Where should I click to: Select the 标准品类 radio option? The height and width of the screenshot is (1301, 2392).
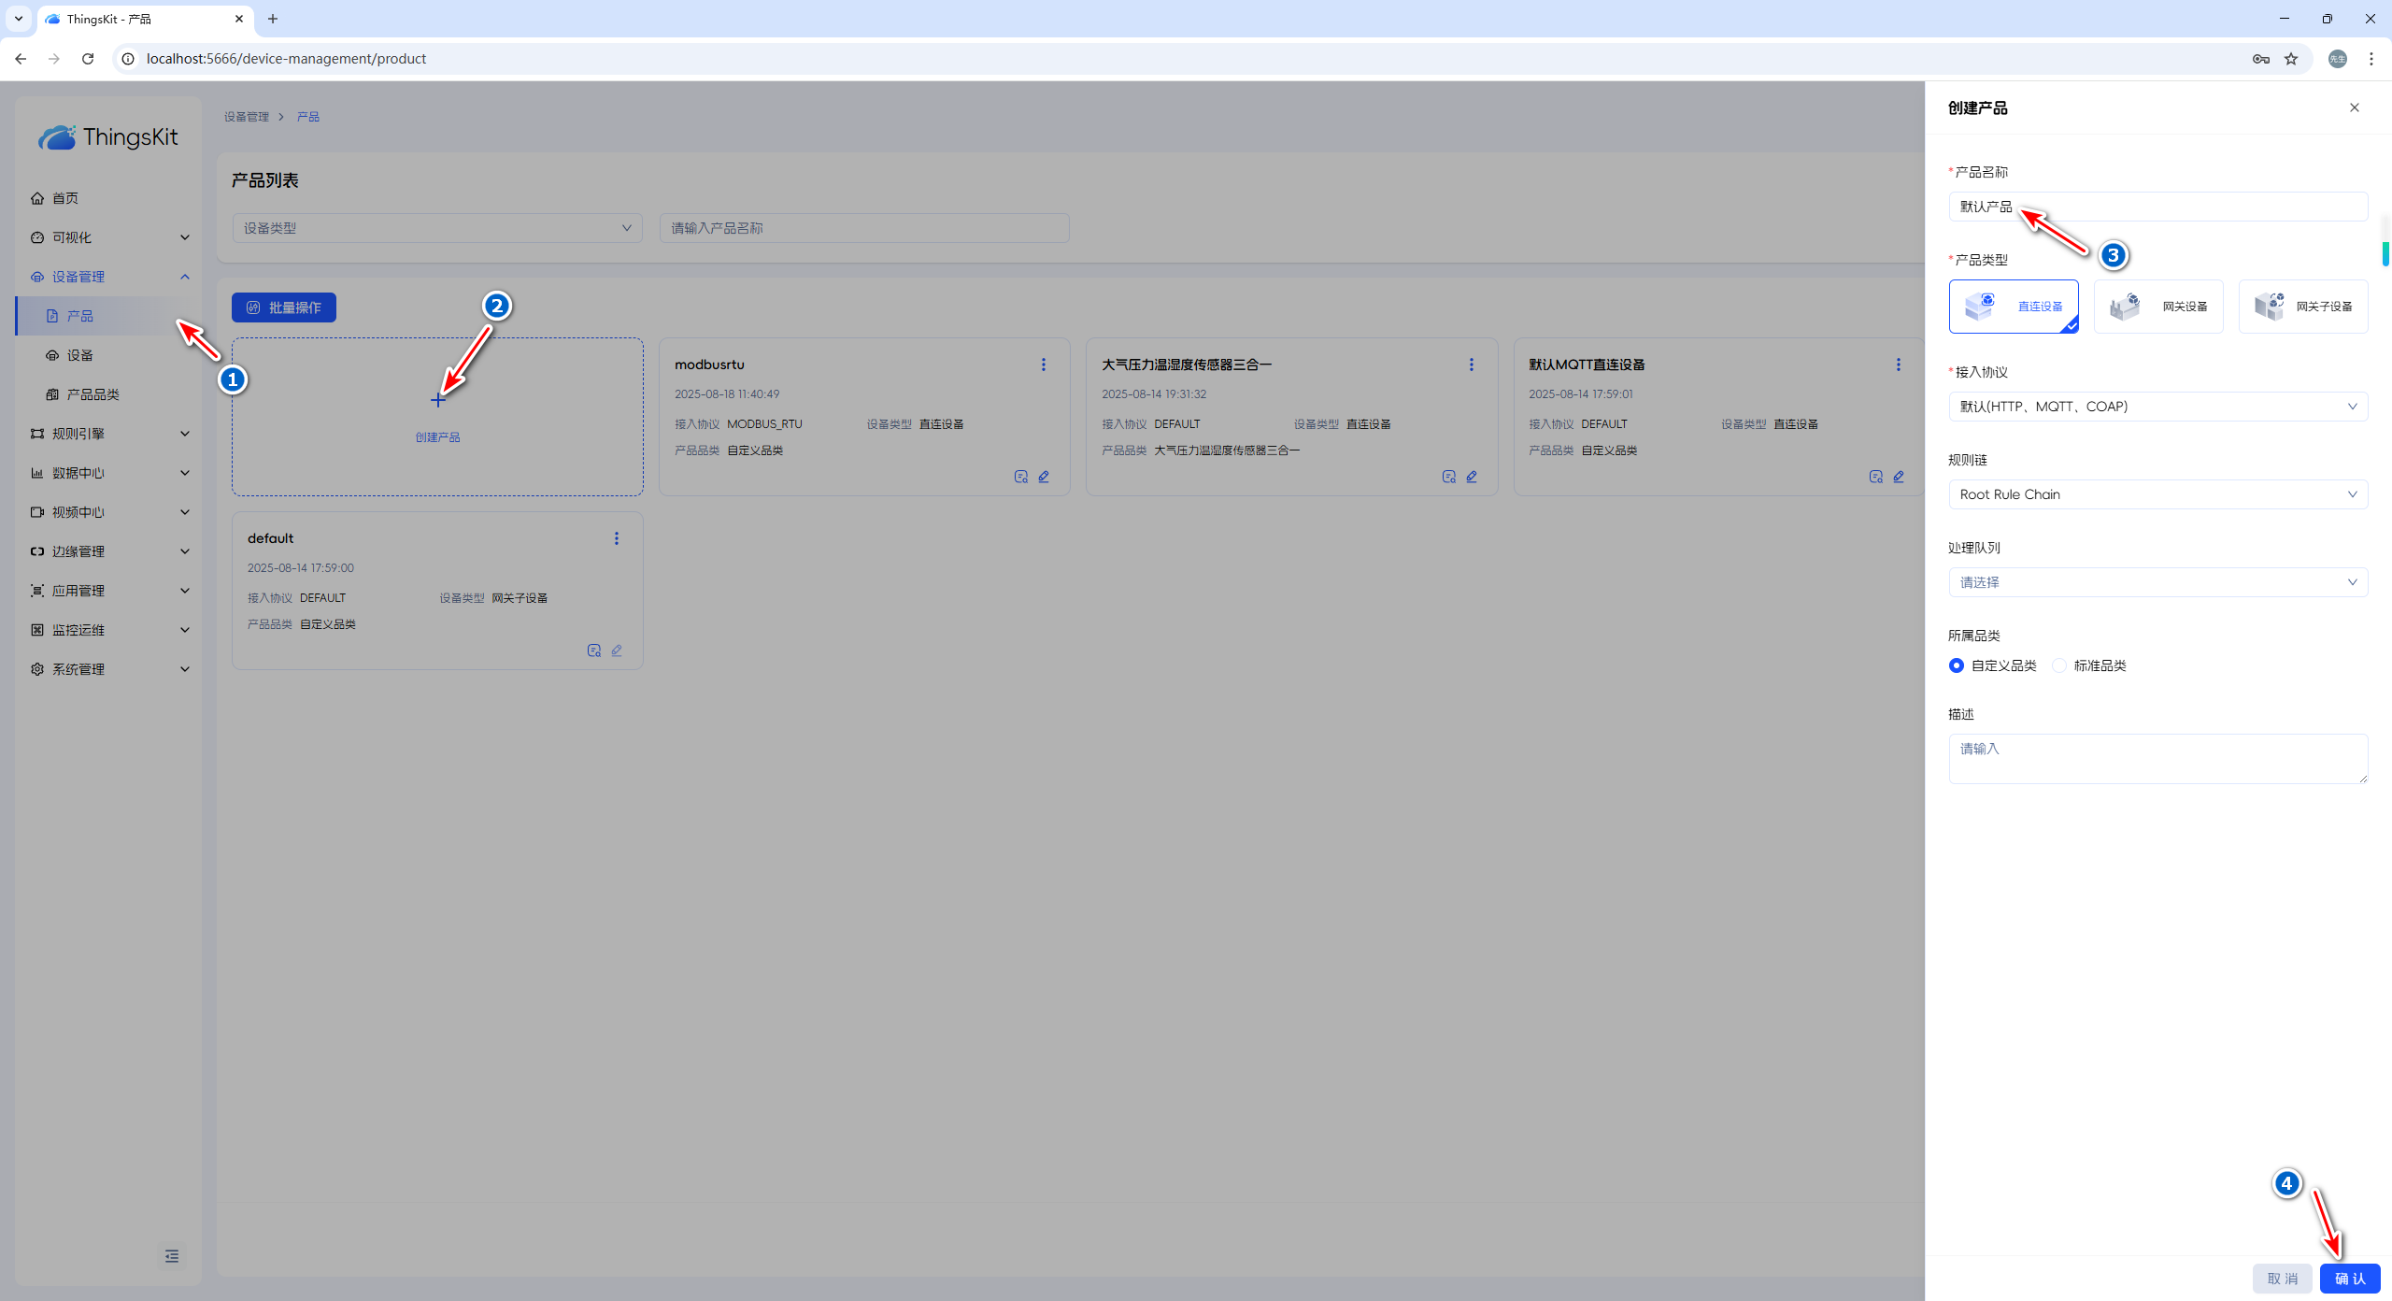tap(2059, 665)
